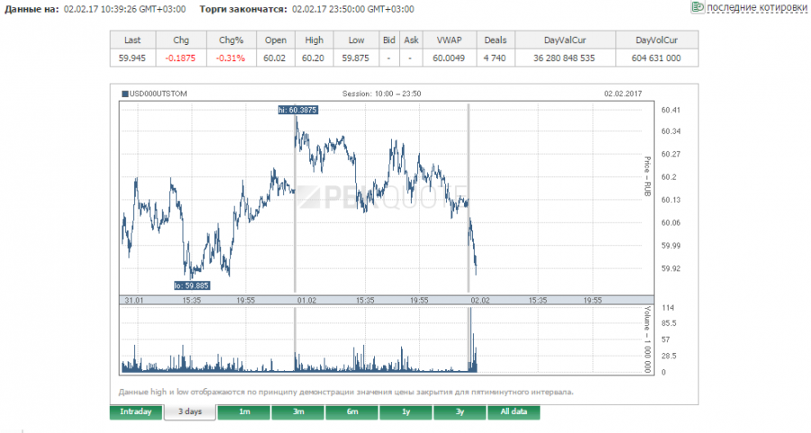Show the All data chart tab
The image size is (811, 433).
point(514,412)
